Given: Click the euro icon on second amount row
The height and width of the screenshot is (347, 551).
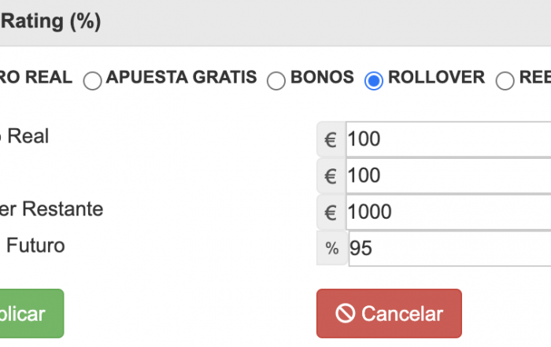Looking at the screenshot, I should [331, 175].
